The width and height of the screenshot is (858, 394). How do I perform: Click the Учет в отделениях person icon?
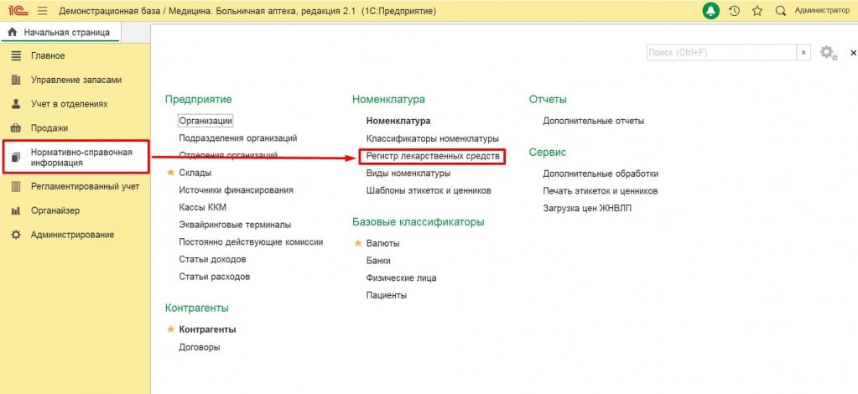(16, 104)
